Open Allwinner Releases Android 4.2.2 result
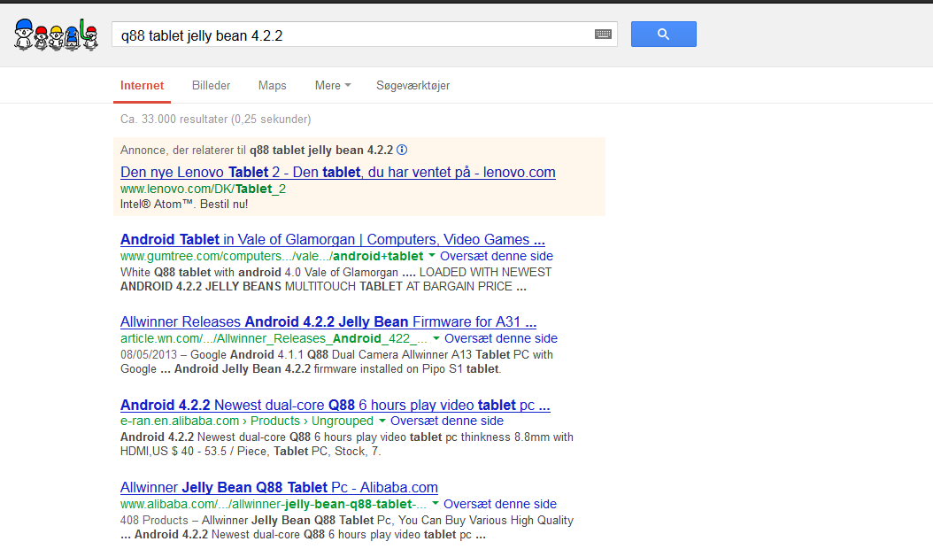Image resolution: width=933 pixels, height=557 pixels. (328, 322)
